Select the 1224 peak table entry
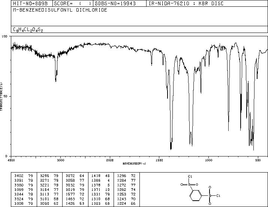 [x=126, y=203]
